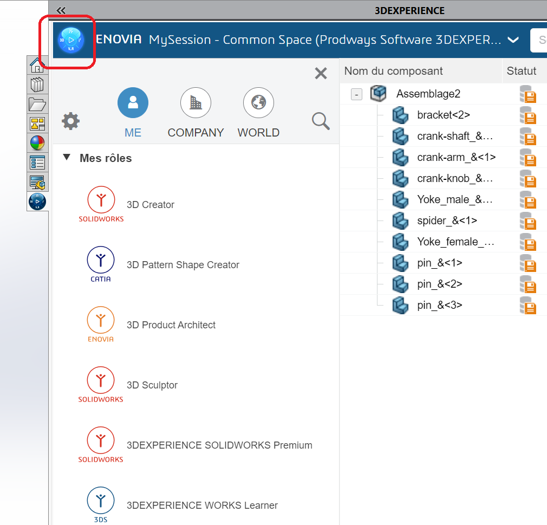This screenshot has height=525, width=547.
Task: Click the 3DS role icon
Action: 101,504
